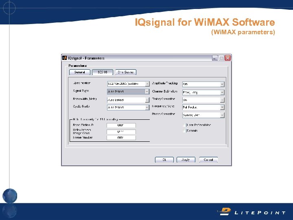Viewport: 293px width, 220px height.
Task: Switch to the 802.16 tab
Action: (103, 72)
